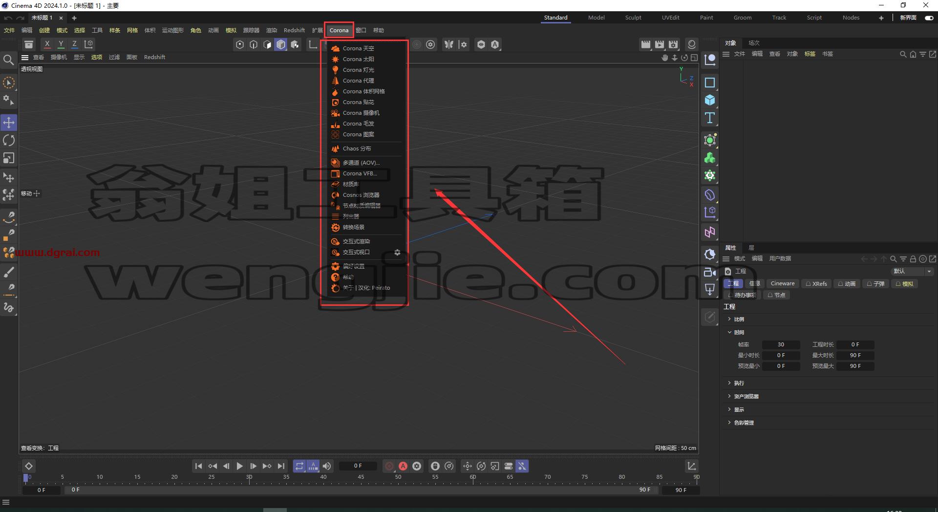Click the search magnifier in left toolbar

click(x=8, y=60)
